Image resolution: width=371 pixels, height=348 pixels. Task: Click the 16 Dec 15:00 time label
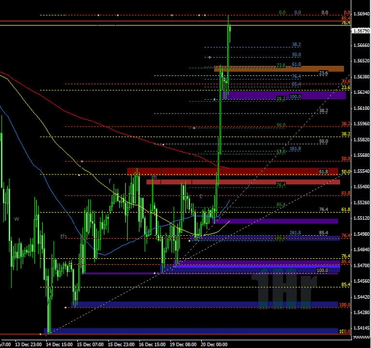coord(152,344)
